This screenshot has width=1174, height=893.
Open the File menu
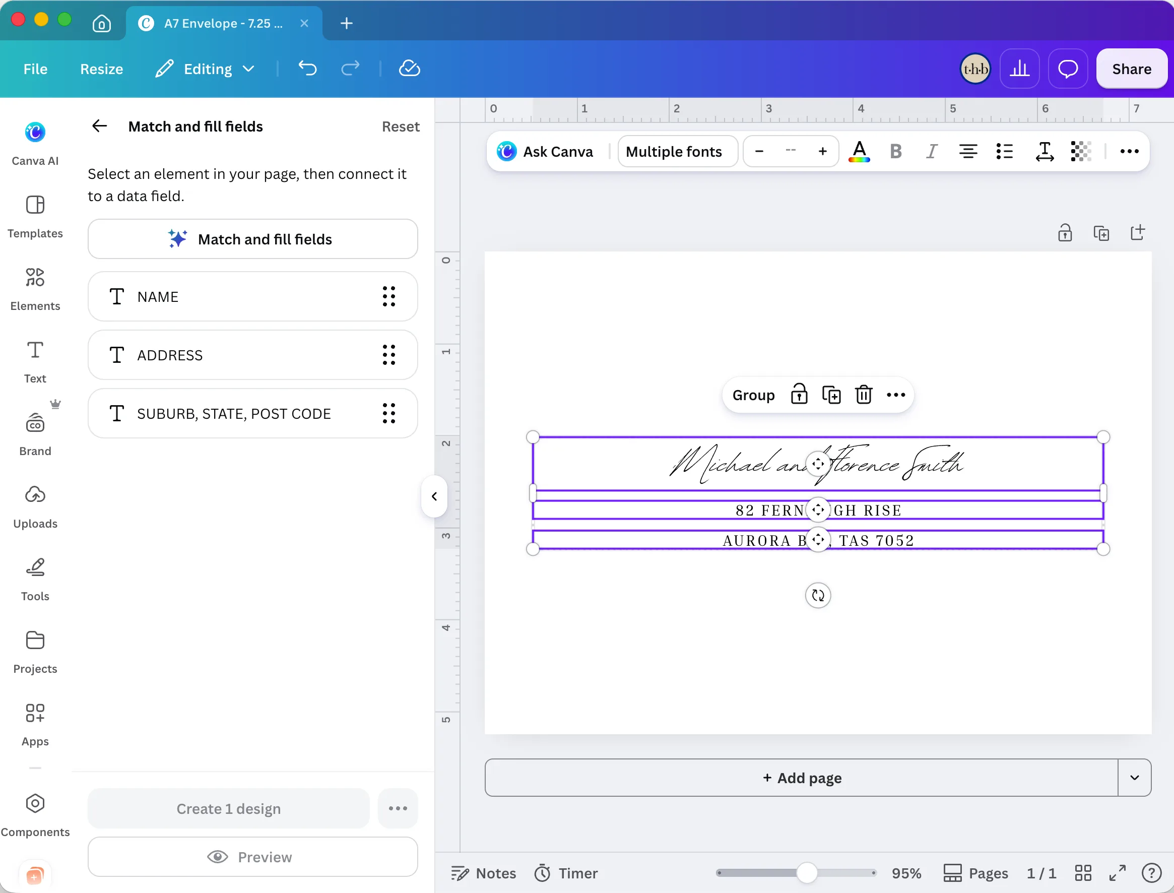[x=36, y=69]
